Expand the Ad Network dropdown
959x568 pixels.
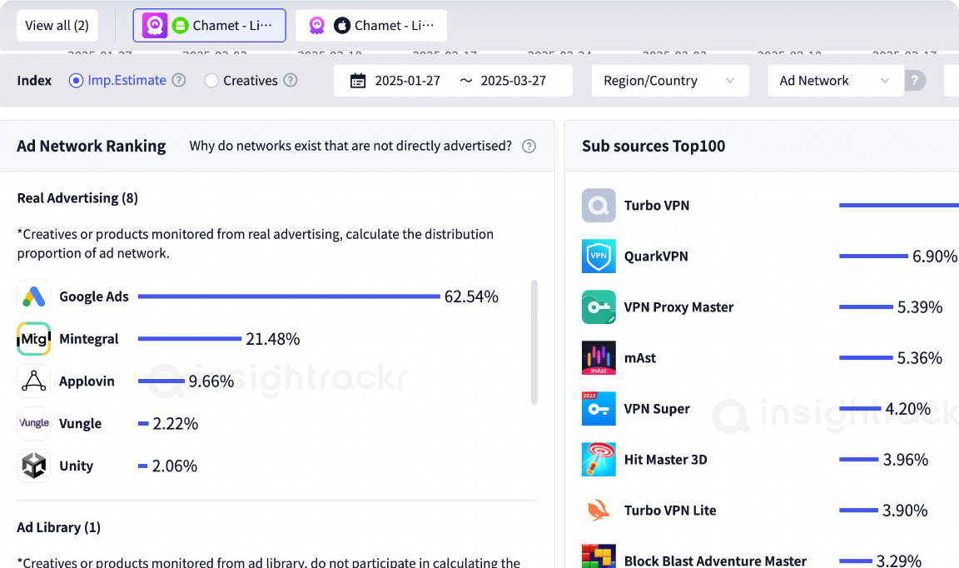coord(835,81)
